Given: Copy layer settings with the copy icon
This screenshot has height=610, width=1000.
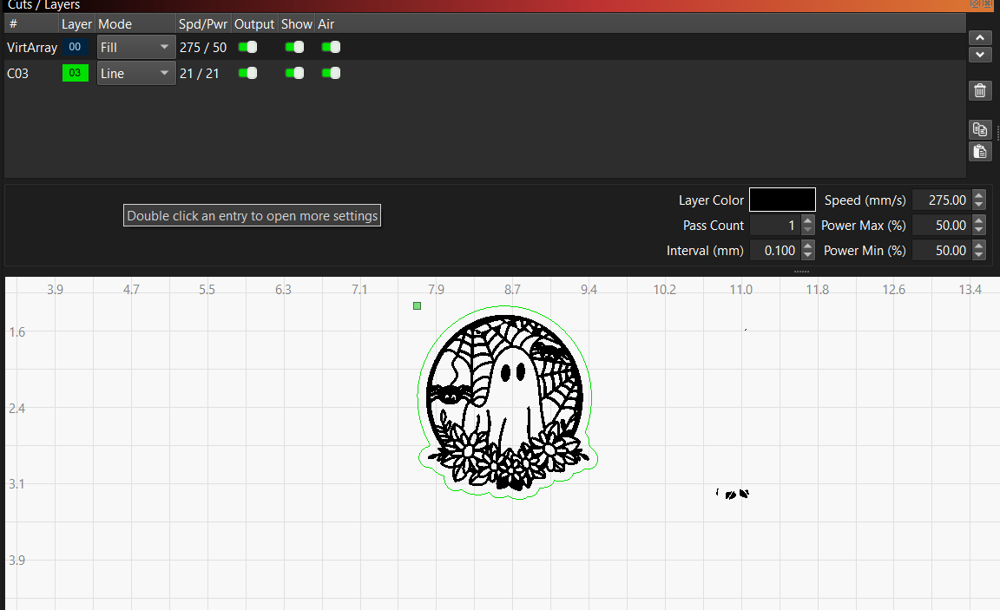Looking at the screenshot, I should (979, 129).
